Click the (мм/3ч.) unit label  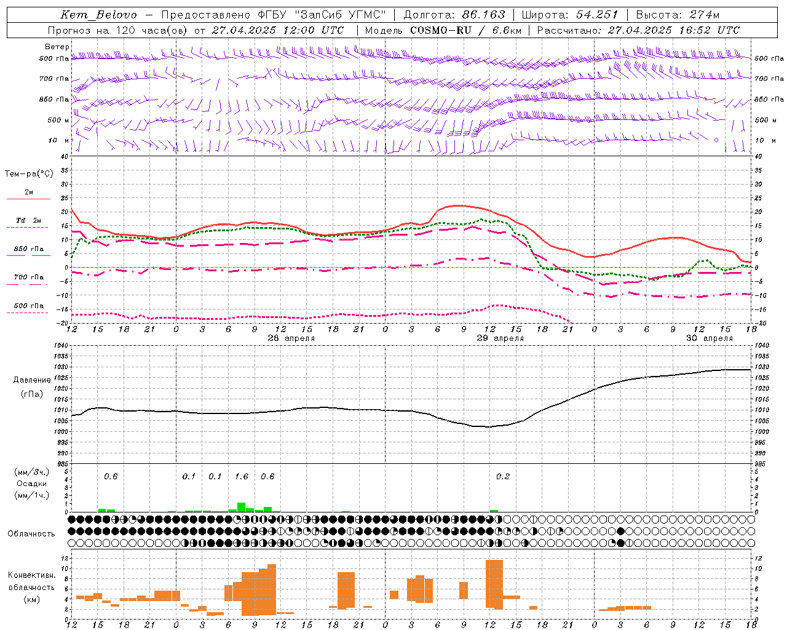[32, 472]
